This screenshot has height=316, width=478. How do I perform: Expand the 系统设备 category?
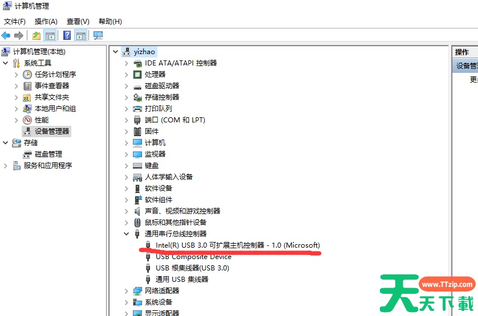(126, 302)
